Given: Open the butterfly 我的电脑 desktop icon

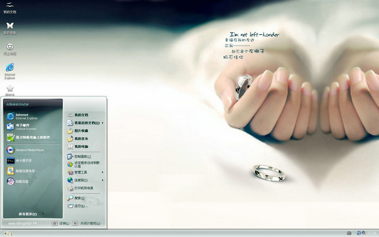Looking at the screenshot, I should tap(9, 28).
